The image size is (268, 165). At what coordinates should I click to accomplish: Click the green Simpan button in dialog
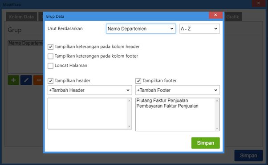[205, 143]
